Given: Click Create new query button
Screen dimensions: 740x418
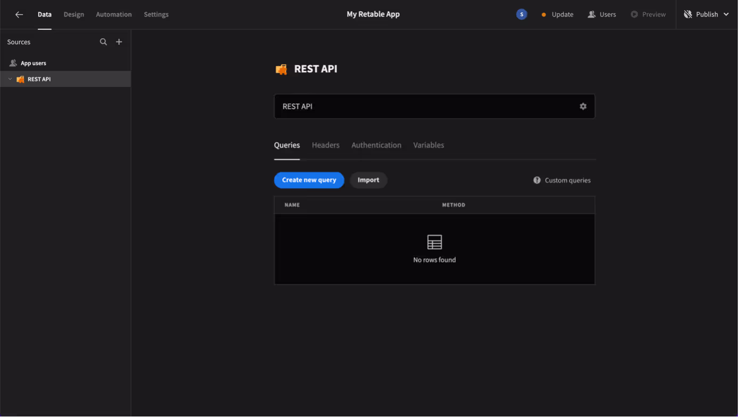Looking at the screenshot, I should (309, 180).
